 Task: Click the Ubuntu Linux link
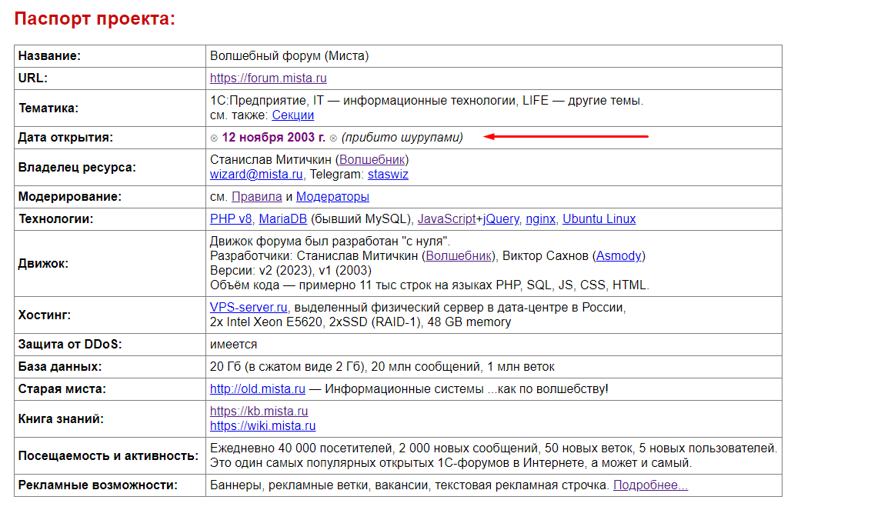(599, 218)
